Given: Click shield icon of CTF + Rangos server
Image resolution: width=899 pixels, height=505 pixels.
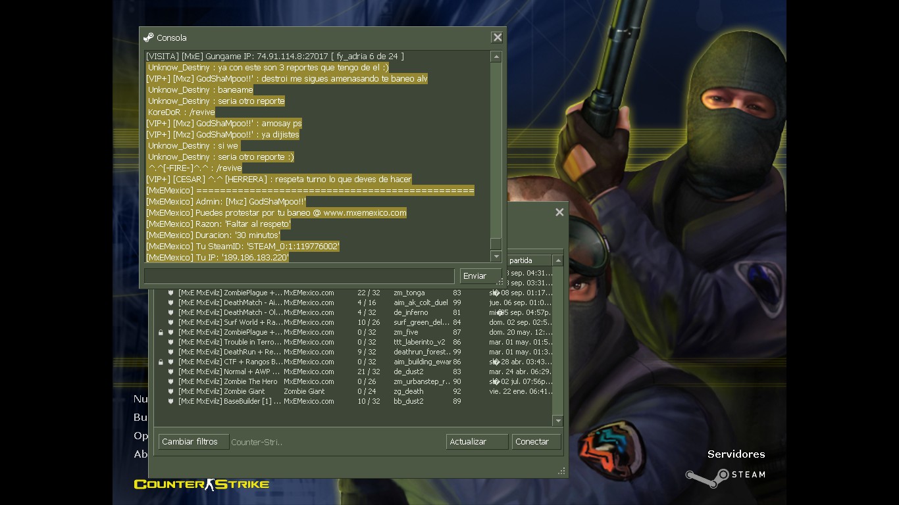Looking at the screenshot, I should coord(170,362).
